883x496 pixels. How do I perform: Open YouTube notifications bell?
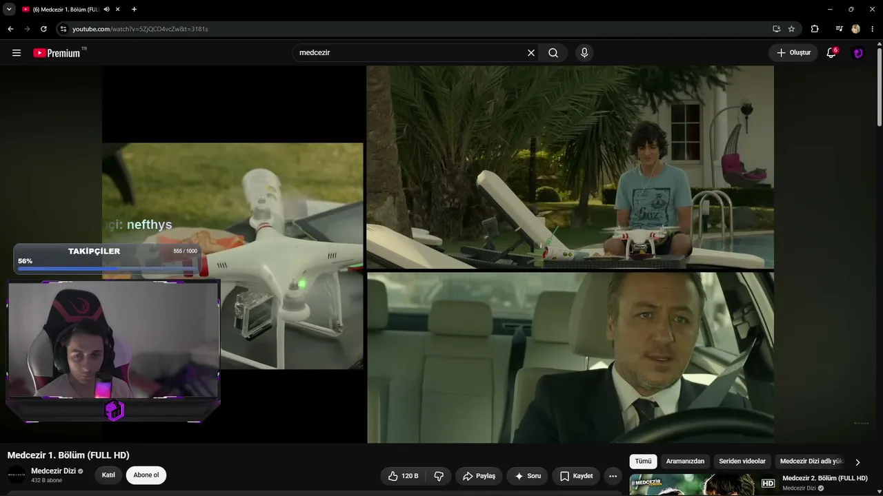pos(831,53)
